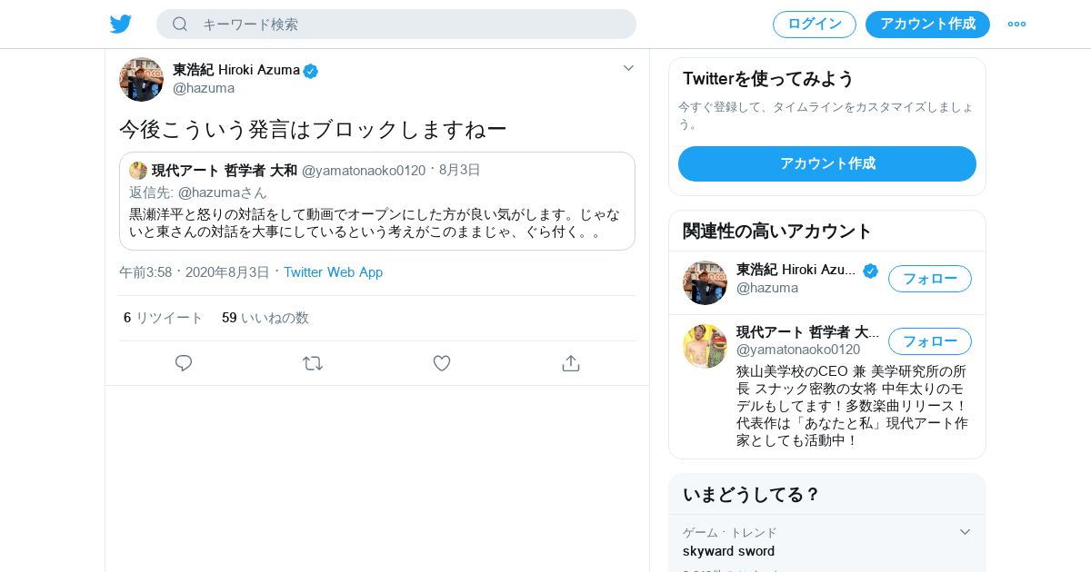Open the tweet author's profile picture
The width and height of the screenshot is (1091, 572).
pos(141,79)
